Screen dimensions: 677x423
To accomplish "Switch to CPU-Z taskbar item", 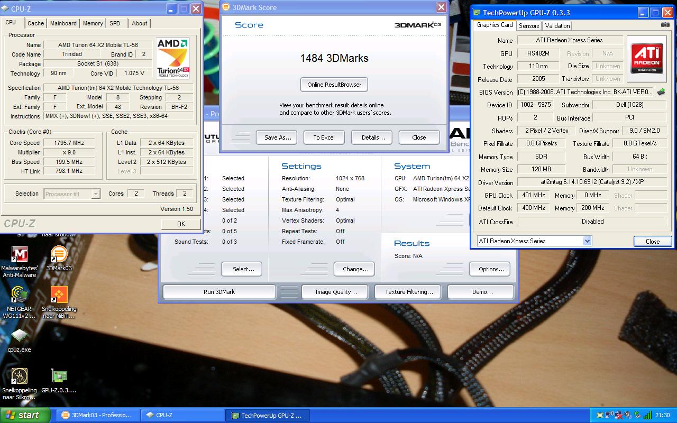I will 182,415.
